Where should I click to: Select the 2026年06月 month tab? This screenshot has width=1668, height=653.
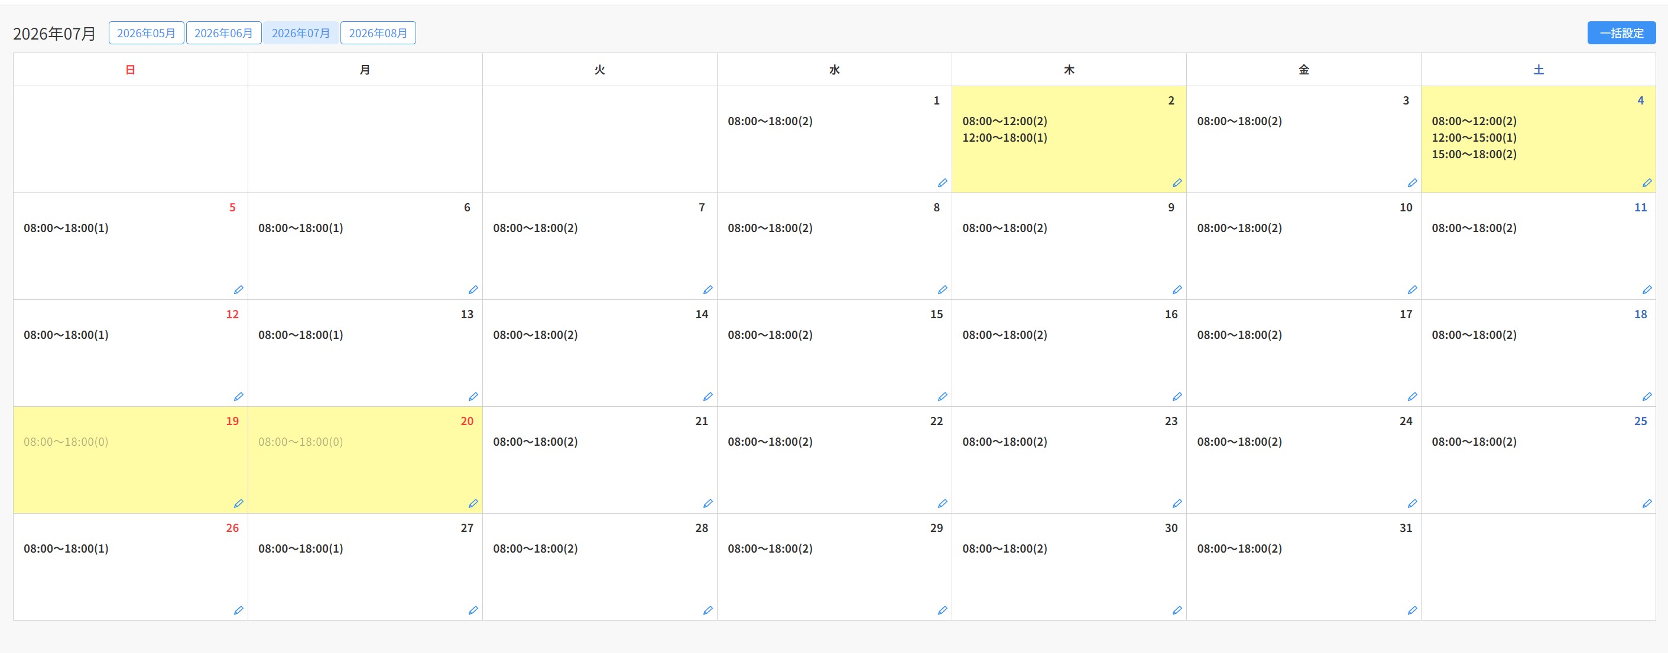coord(223,33)
